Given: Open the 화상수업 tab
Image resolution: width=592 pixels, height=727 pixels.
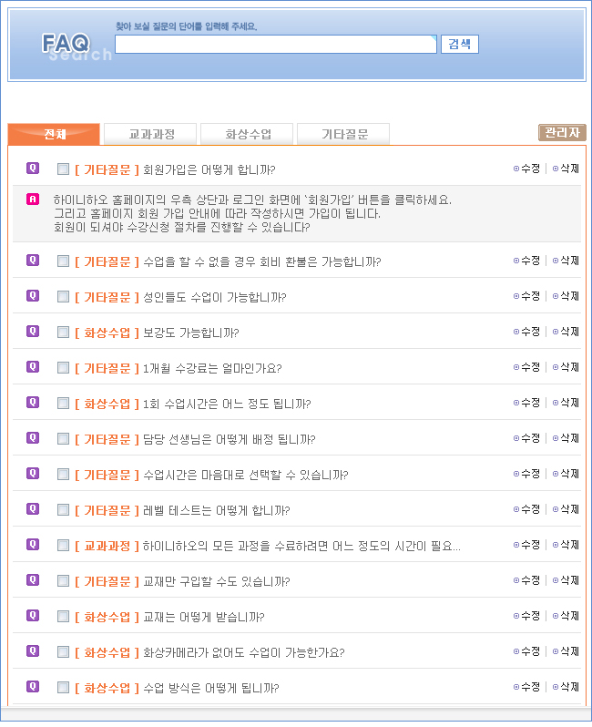Looking at the screenshot, I should [248, 134].
